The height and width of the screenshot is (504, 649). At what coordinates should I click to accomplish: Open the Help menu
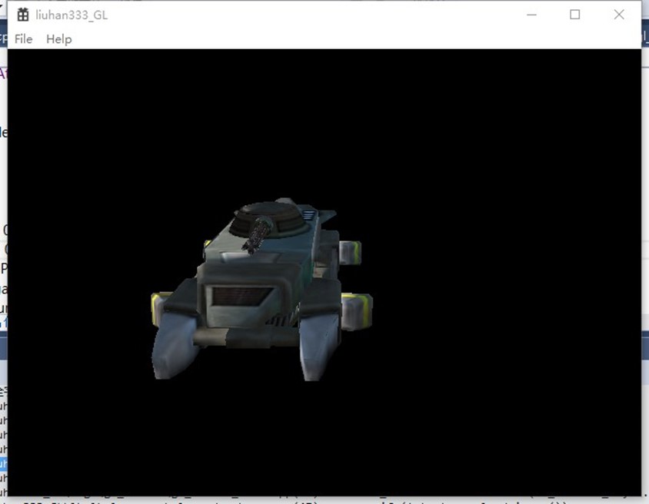click(58, 39)
